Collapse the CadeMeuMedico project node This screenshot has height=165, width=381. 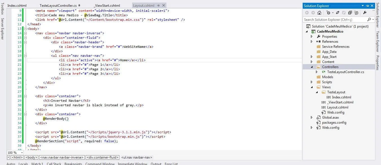(307, 32)
